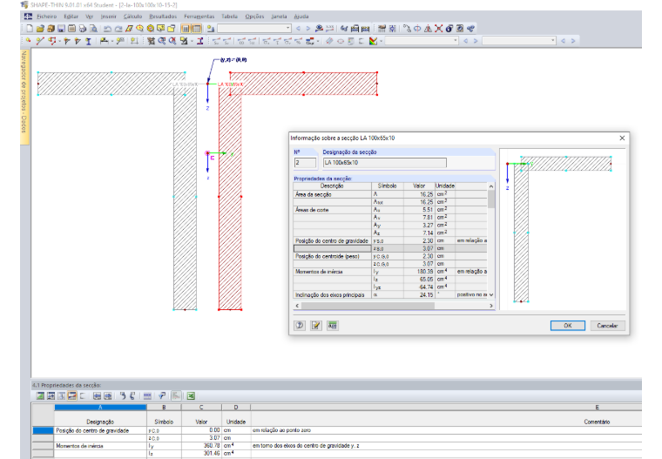The width and height of the screenshot is (662, 459).
Task: Click the Cancelar button
Action: (607, 326)
